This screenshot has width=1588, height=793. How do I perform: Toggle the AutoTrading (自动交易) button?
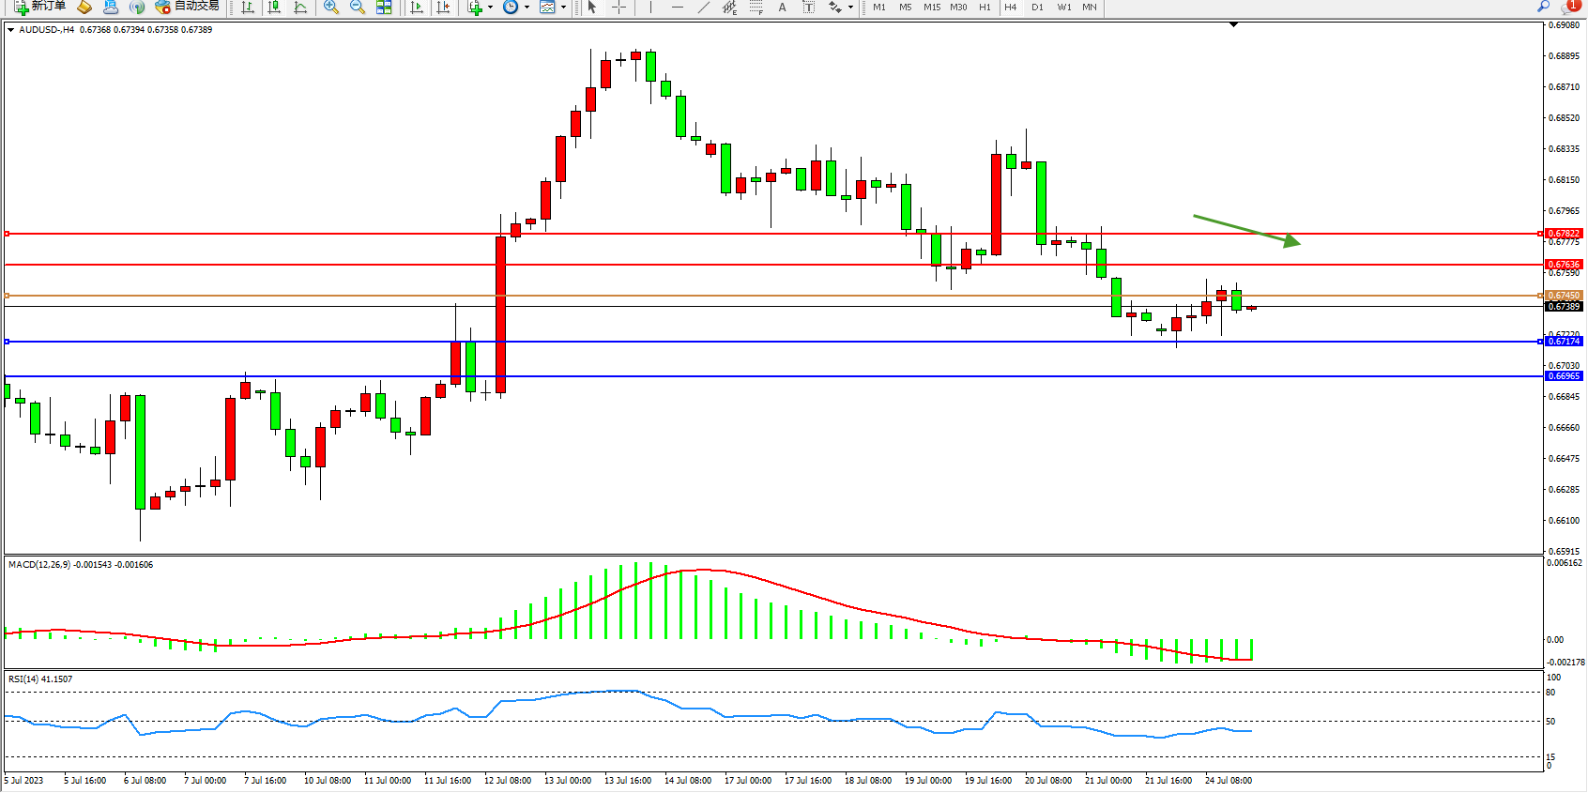[187, 7]
